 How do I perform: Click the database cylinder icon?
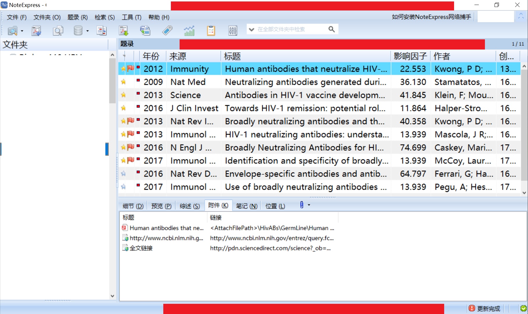click(78, 30)
